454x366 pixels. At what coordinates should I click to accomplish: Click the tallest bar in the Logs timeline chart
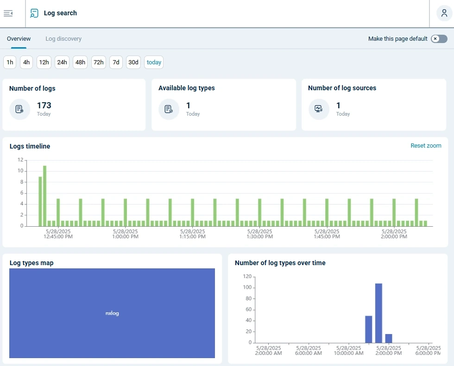pos(44,194)
